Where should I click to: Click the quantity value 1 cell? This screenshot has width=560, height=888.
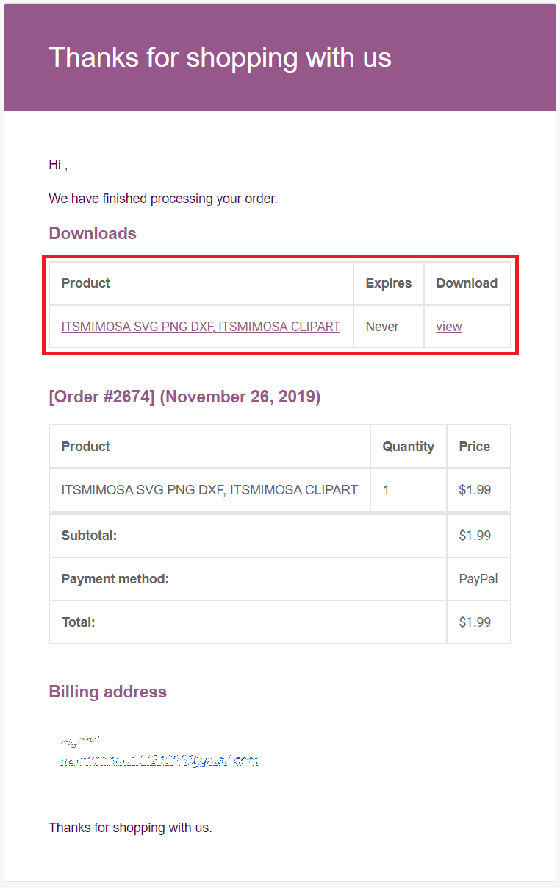click(409, 490)
